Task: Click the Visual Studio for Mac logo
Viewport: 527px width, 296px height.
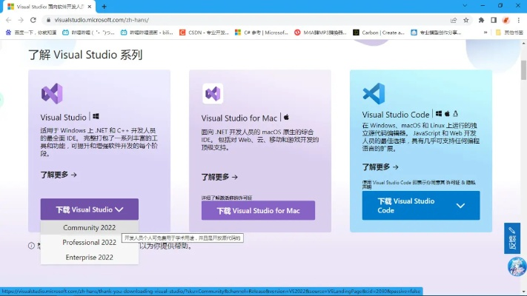Action: click(x=212, y=94)
